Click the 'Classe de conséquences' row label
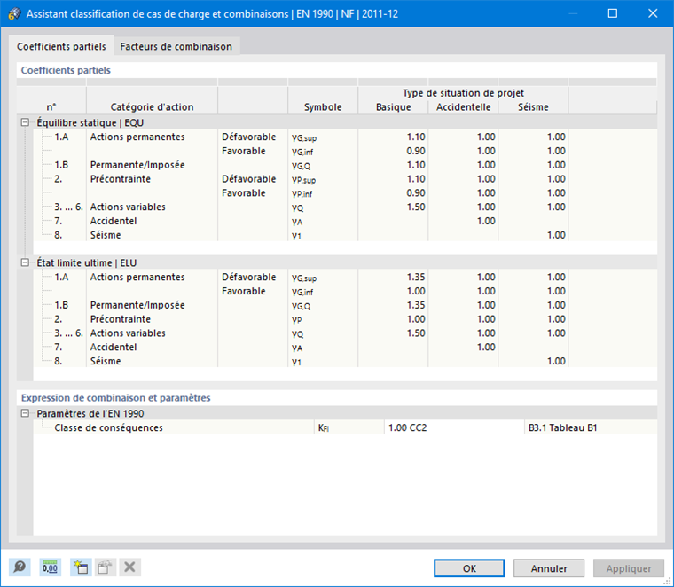 (x=109, y=427)
